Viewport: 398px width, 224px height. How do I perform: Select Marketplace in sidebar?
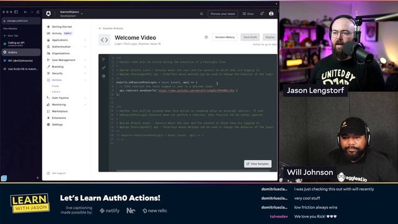tap(60, 111)
